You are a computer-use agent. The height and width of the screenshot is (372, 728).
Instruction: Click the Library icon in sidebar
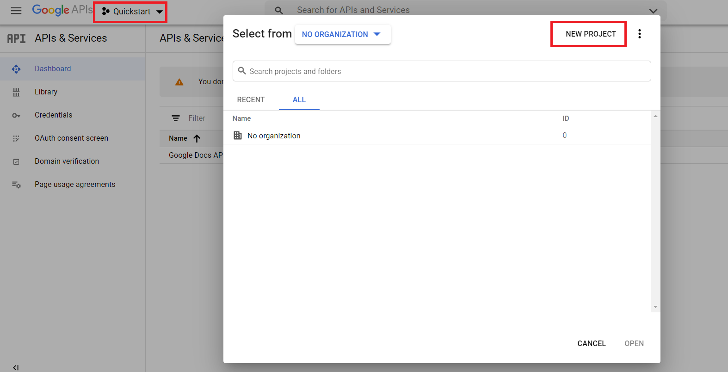pyautogui.click(x=16, y=92)
